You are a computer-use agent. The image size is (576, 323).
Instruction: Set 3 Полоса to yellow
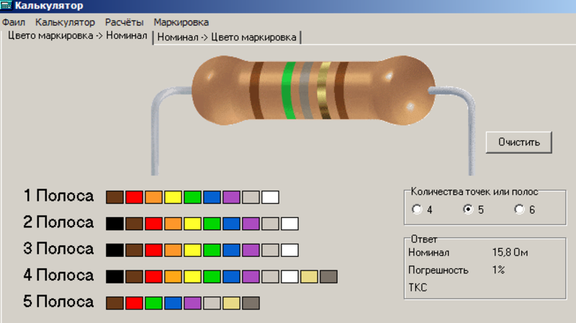tap(192, 250)
